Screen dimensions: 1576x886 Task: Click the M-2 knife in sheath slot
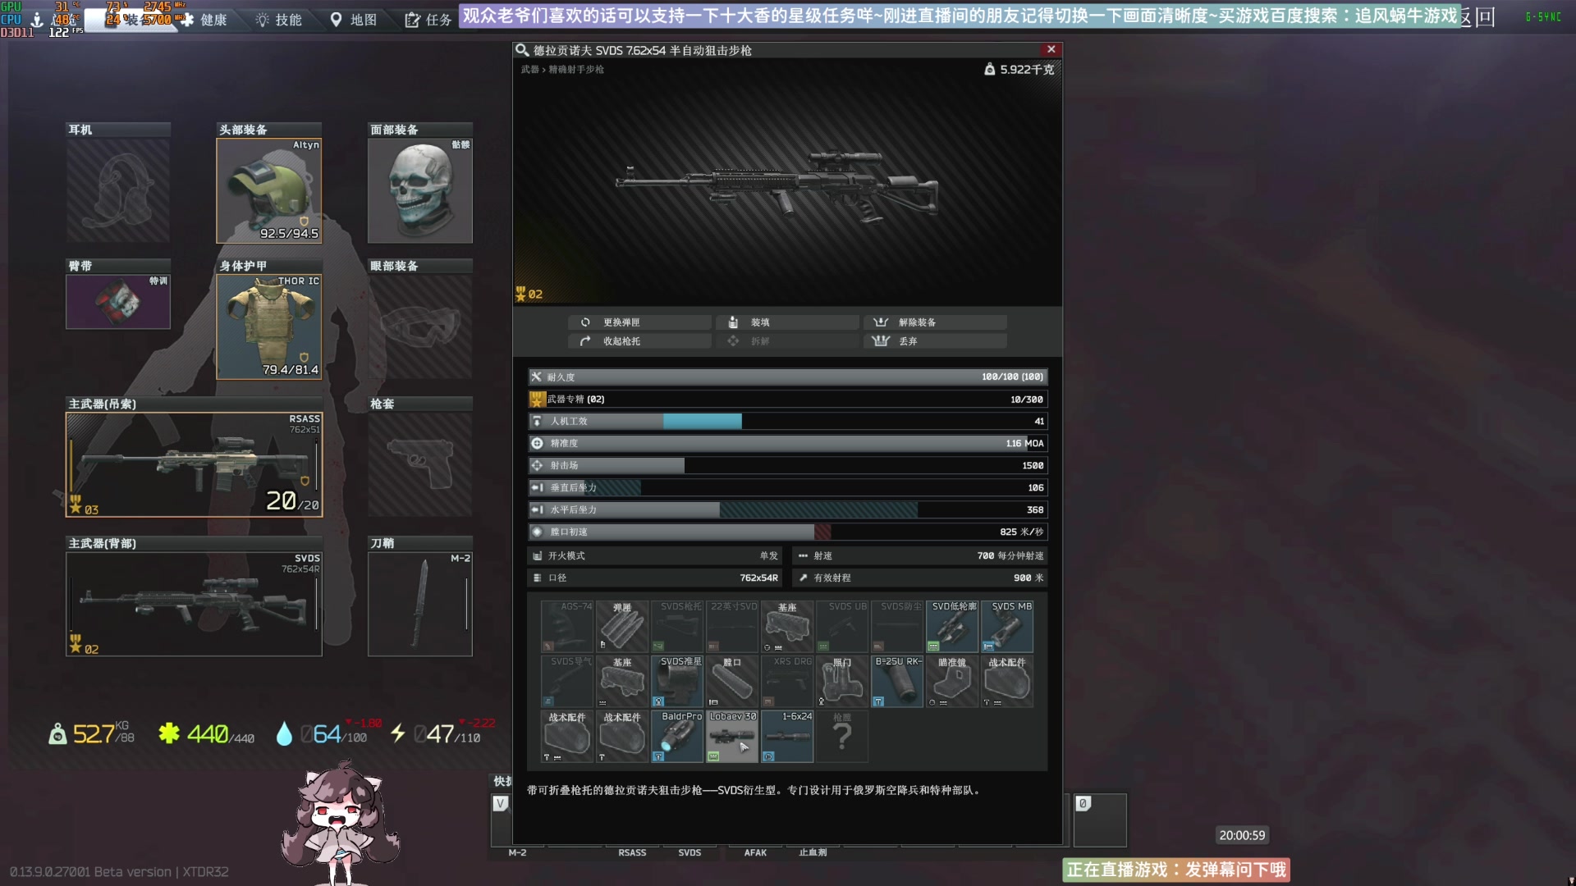tap(419, 603)
